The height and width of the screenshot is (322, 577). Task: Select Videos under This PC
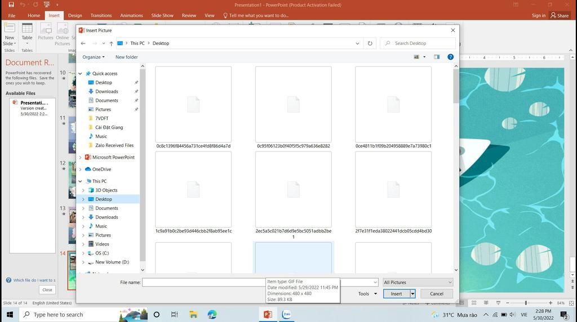pyautogui.click(x=103, y=244)
